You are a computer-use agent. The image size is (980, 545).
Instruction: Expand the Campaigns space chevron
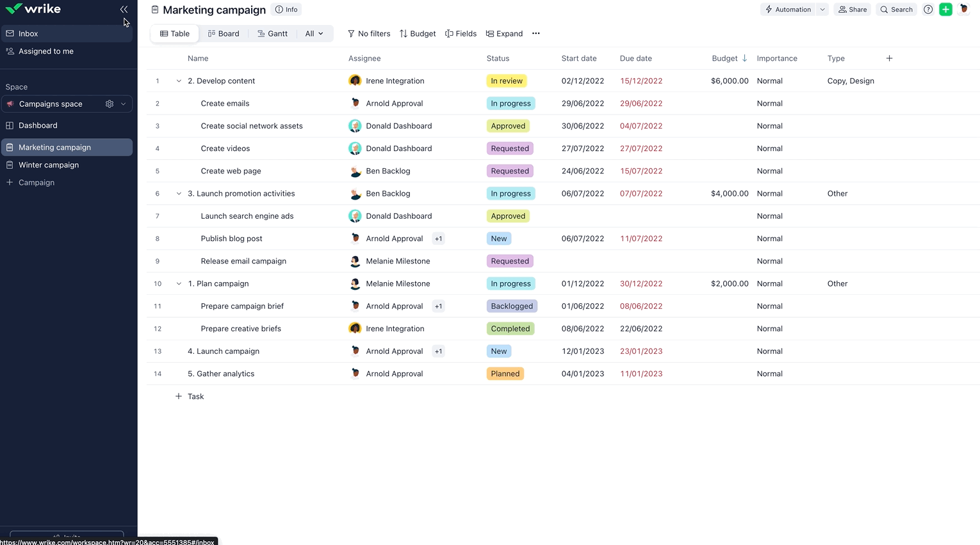123,104
